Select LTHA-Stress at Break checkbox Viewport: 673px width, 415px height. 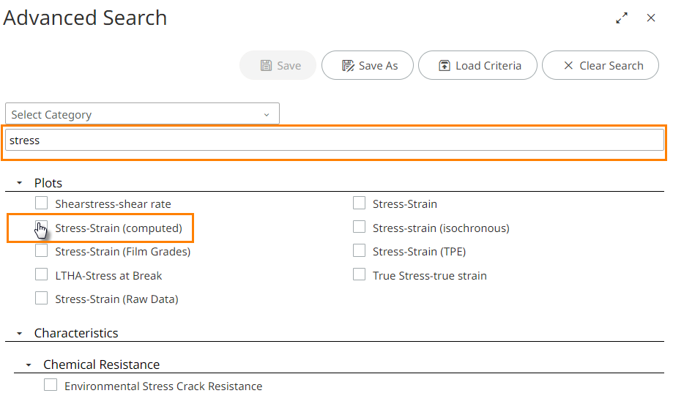tap(42, 275)
